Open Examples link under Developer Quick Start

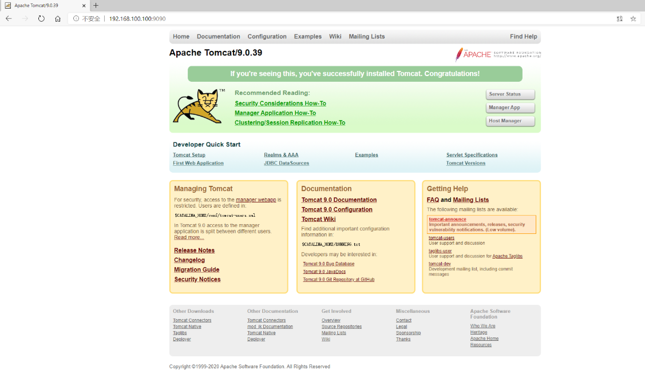[x=366, y=155]
